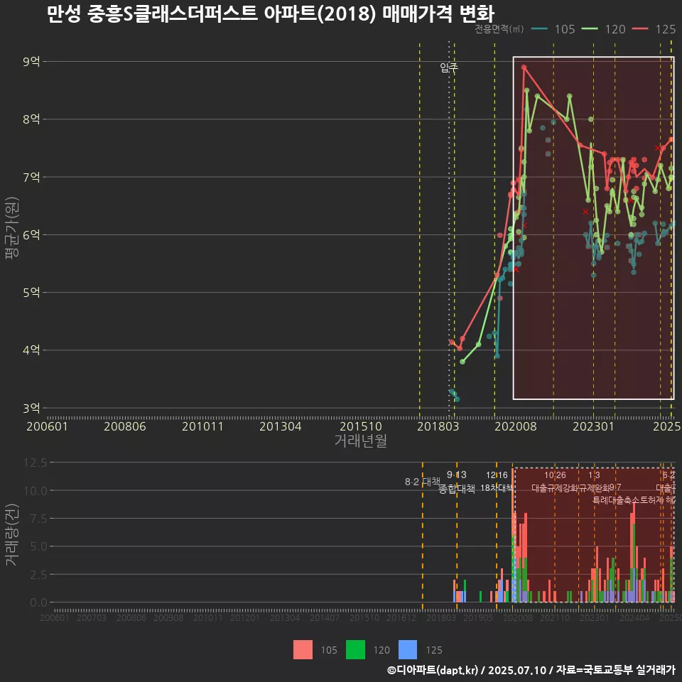
Task: Click the '201011' label on the price chart x-axis
Action: (x=202, y=426)
